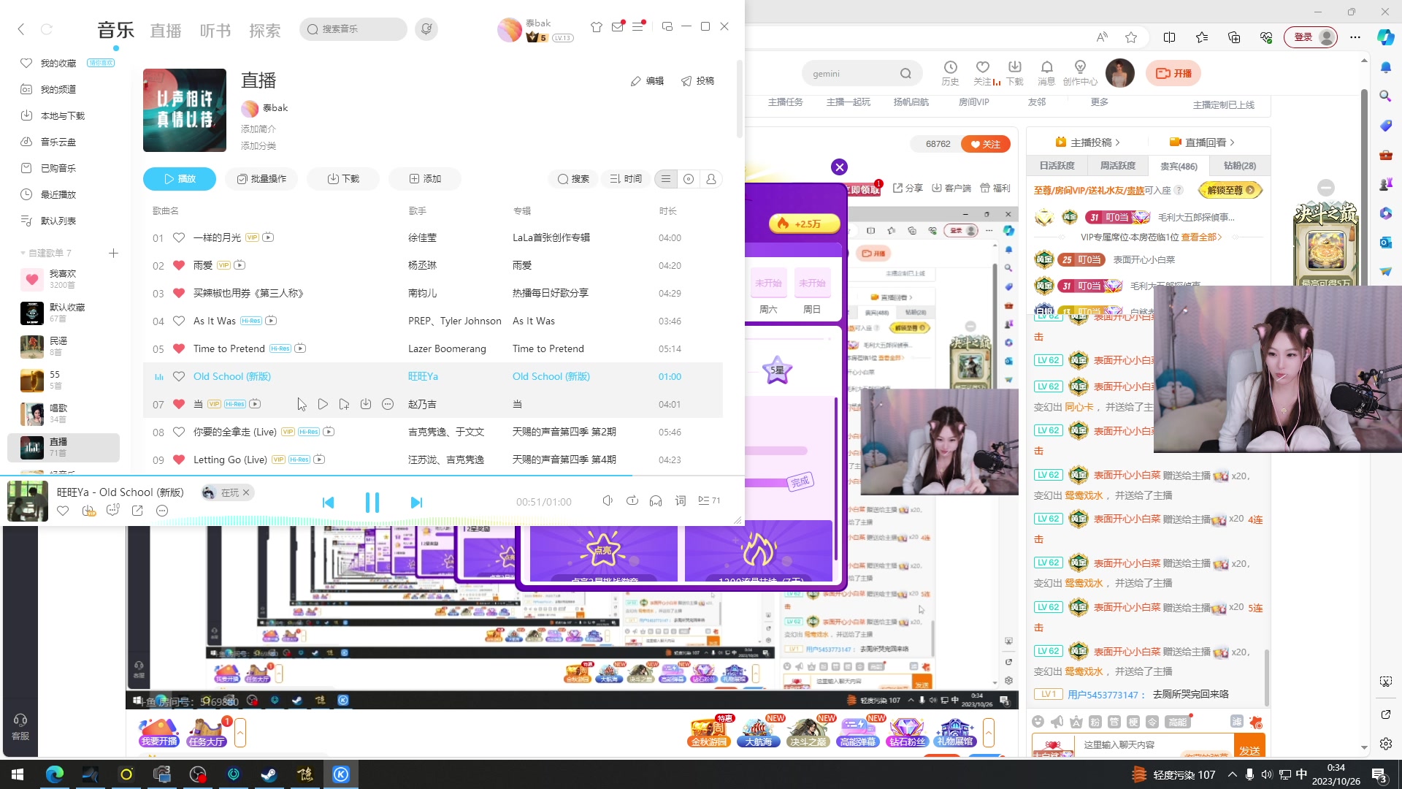The image size is (1402, 789).
Task: Click the playback progress bar of the music player
Action: point(372,476)
